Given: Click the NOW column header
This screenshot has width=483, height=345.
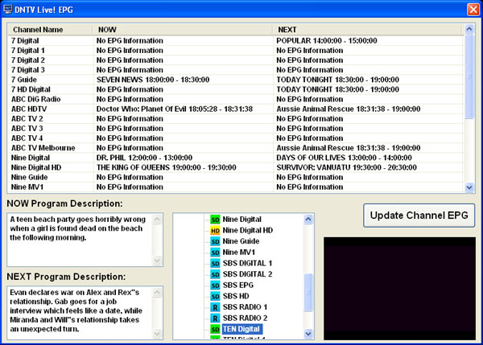Looking at the screenshot, I should pos(183,30).
